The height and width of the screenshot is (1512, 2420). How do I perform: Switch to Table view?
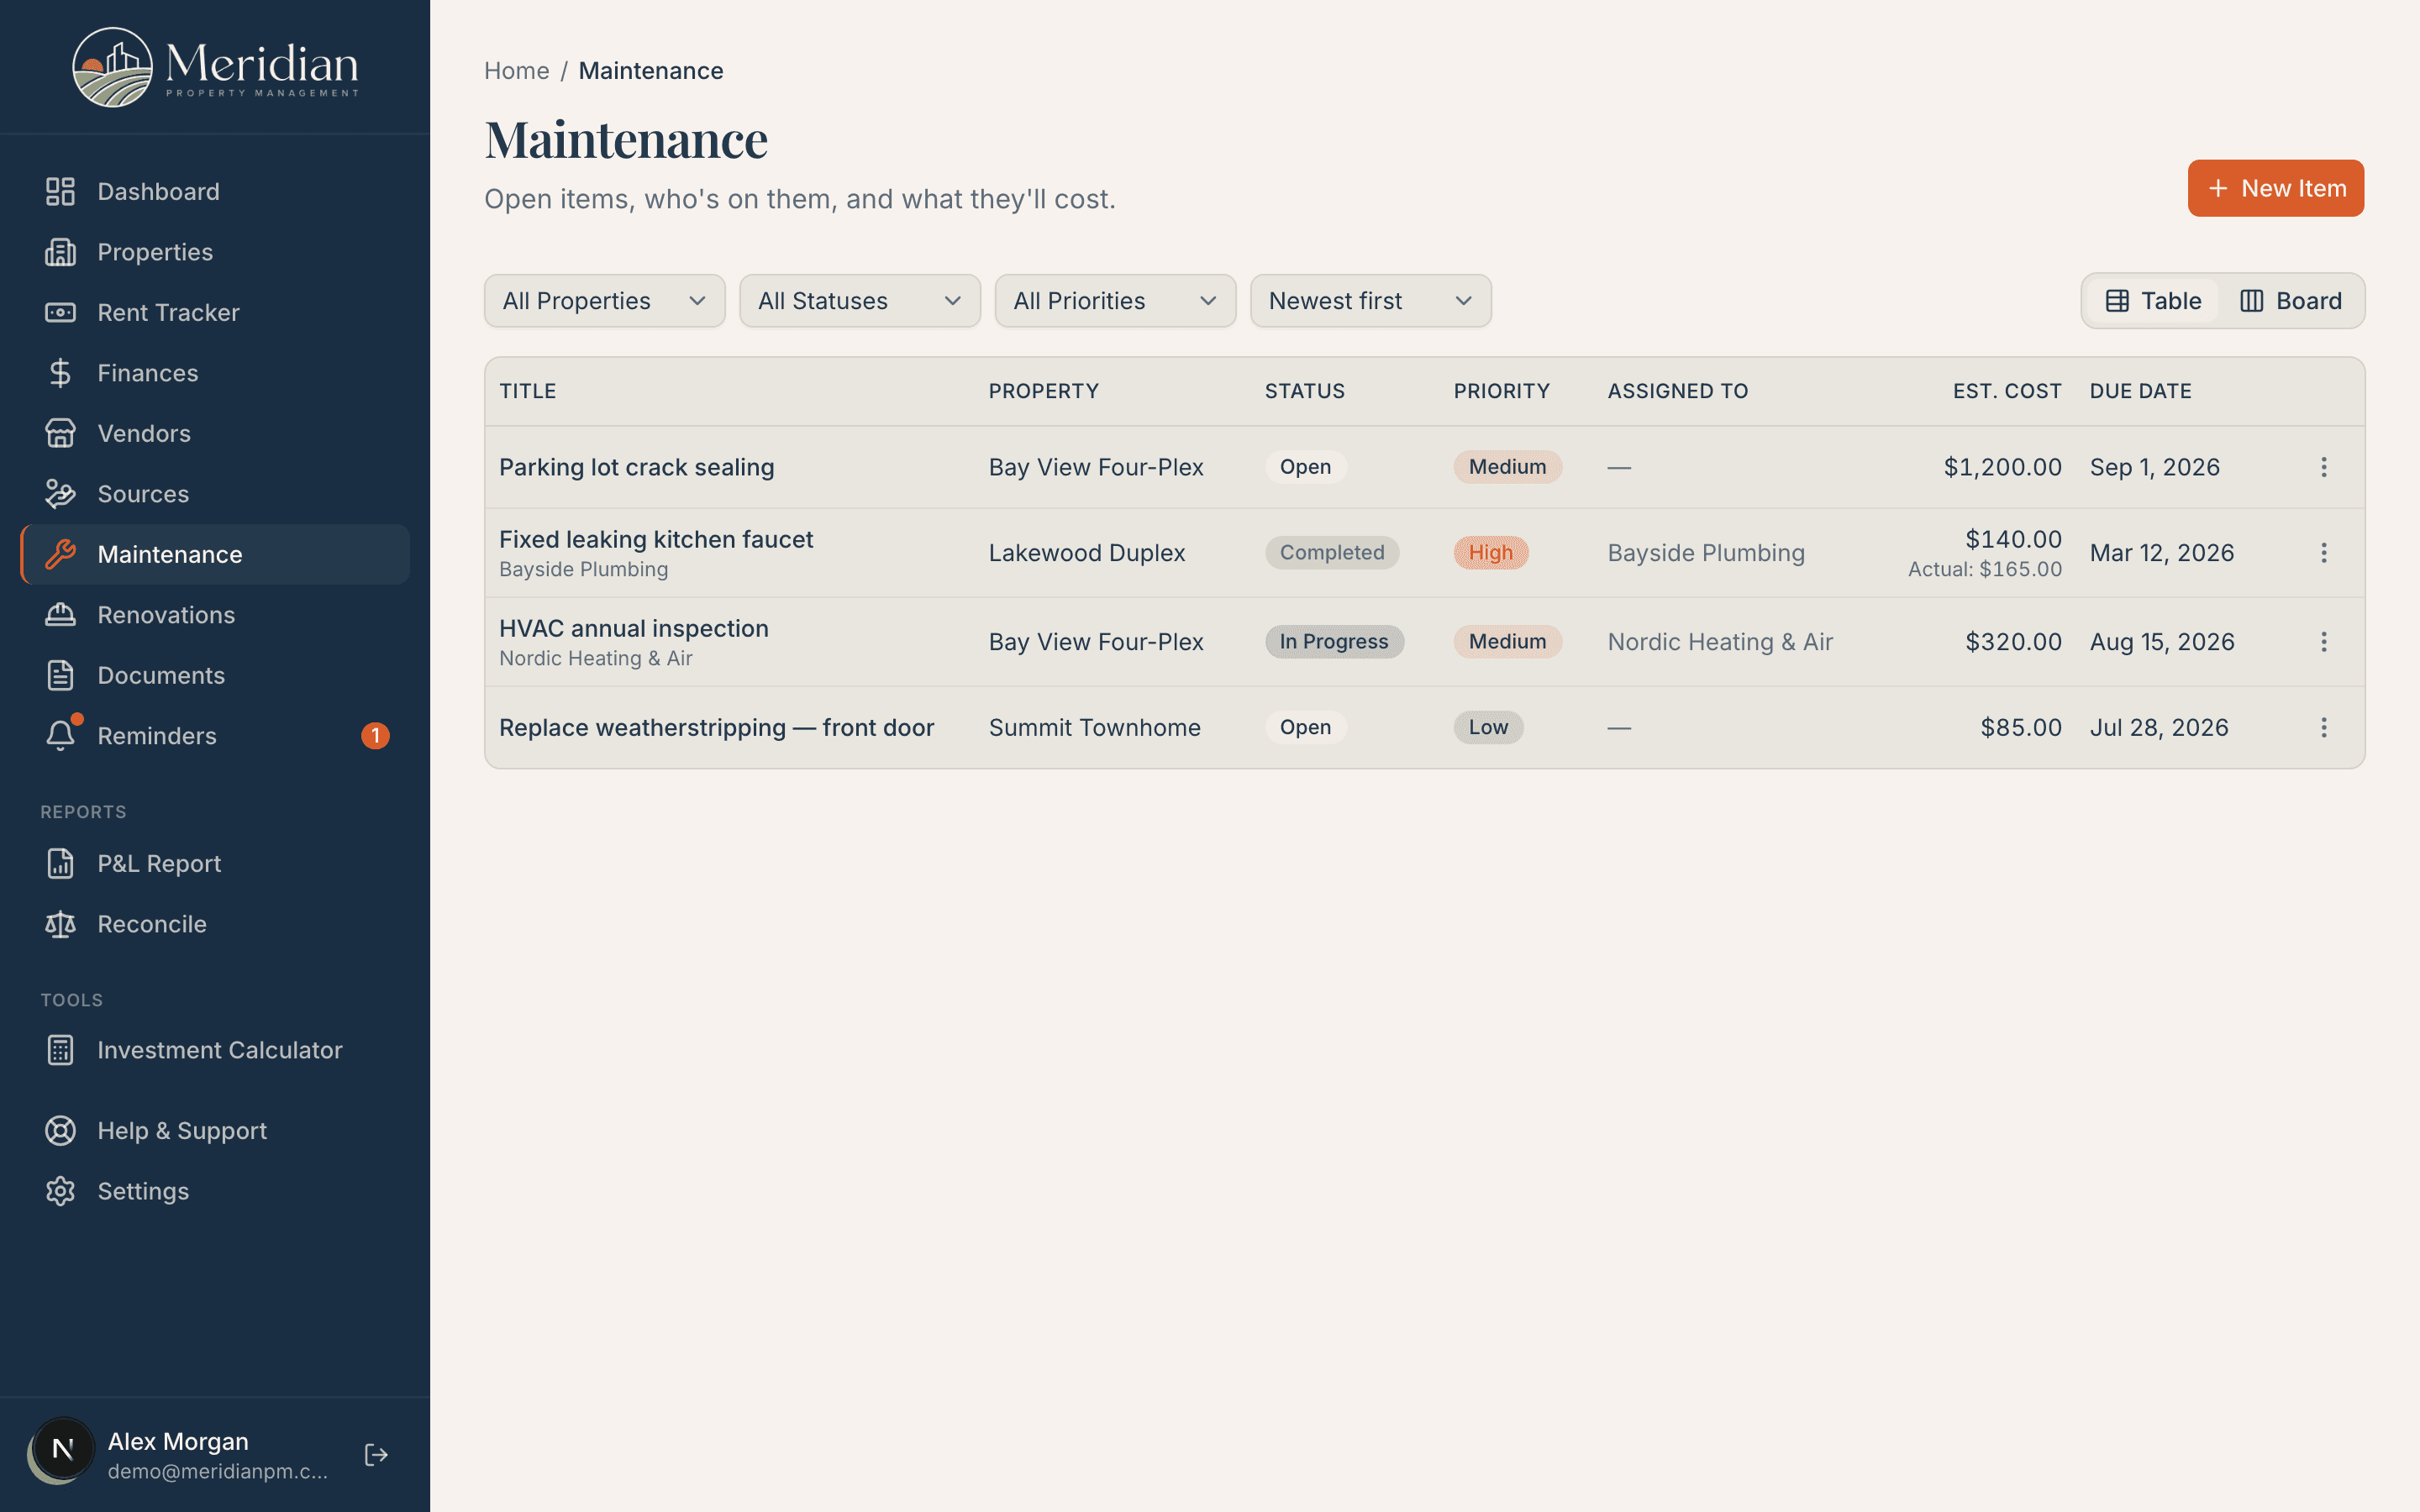(2153, 301)
